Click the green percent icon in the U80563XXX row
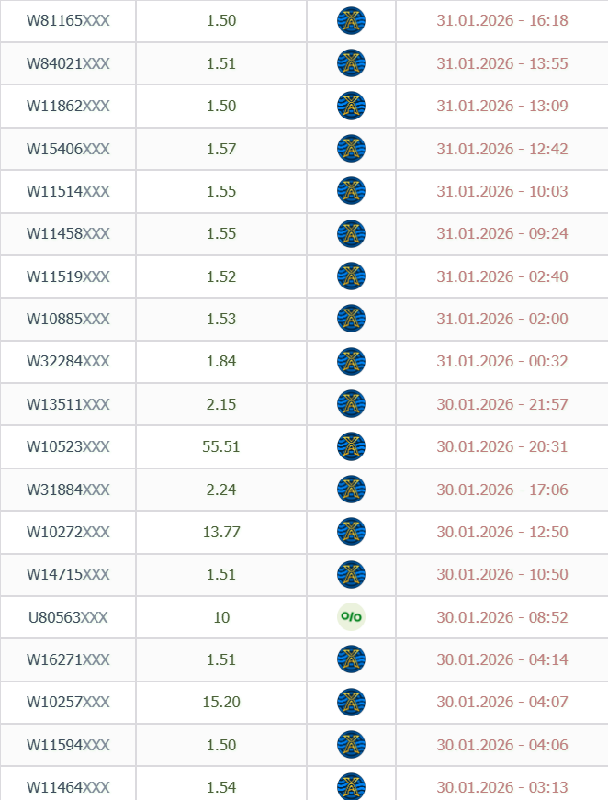 351,617
